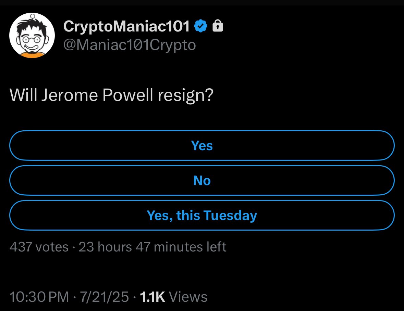This screenshot has width=404, height=311.
Task: Choose "Yes, this Tuesday" poll option
Action: pos(202,215)
